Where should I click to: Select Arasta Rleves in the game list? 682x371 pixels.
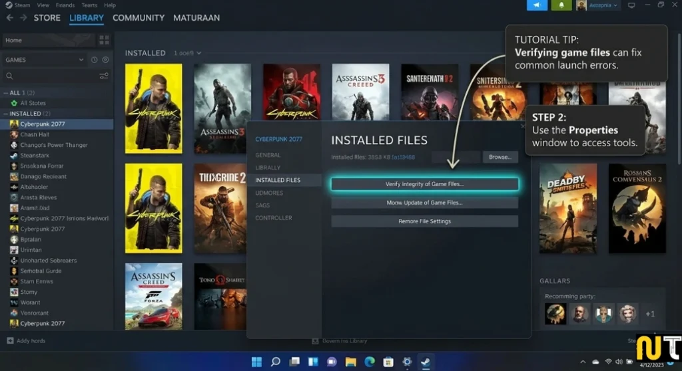(38, 197)
